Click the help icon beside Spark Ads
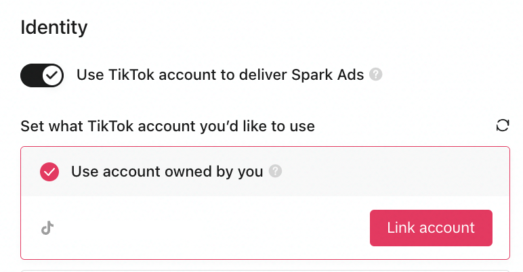The height and width of the screenshot is (272, 523). click(375, 74)
